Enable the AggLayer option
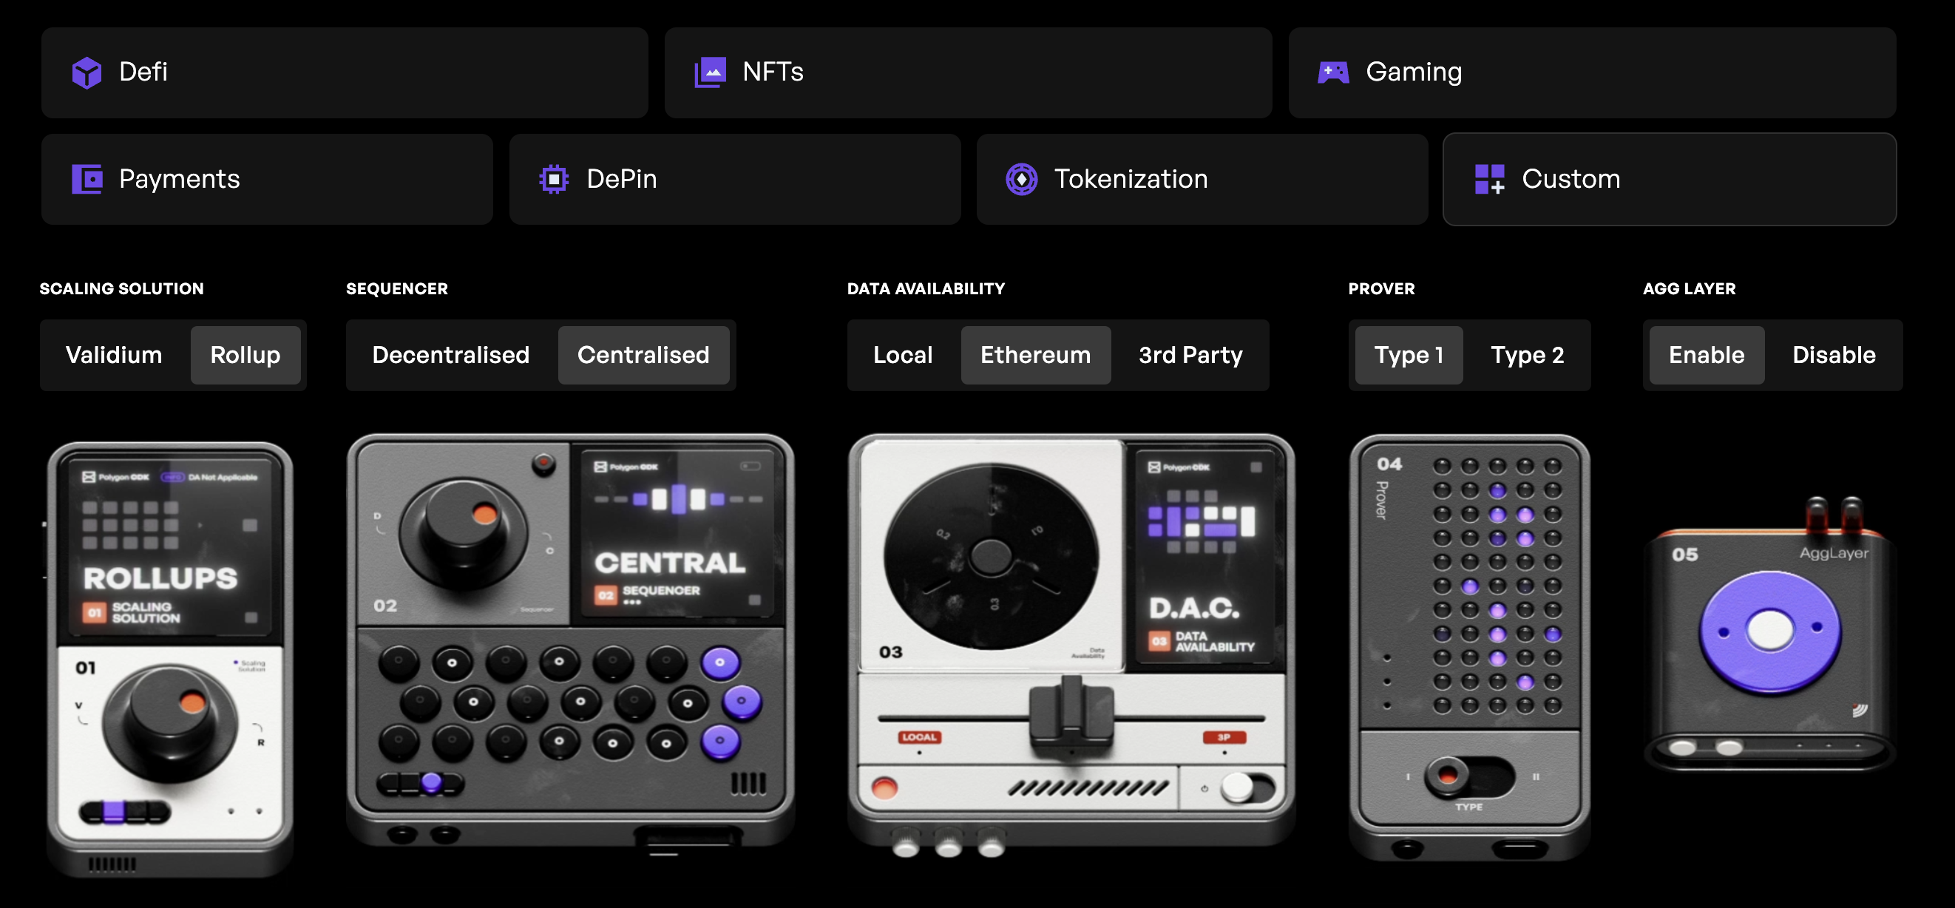The image size is (1955, 908). coord(1706,356)
